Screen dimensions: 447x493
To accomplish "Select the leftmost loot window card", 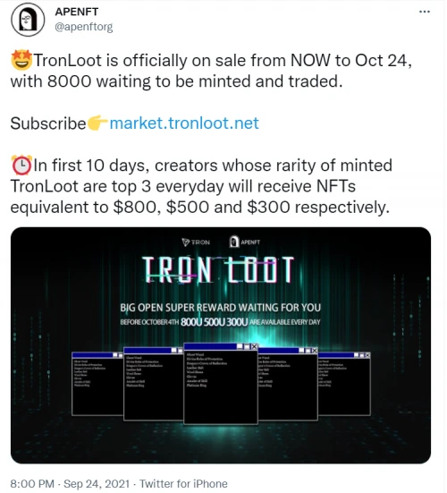I will coord(97,384).
